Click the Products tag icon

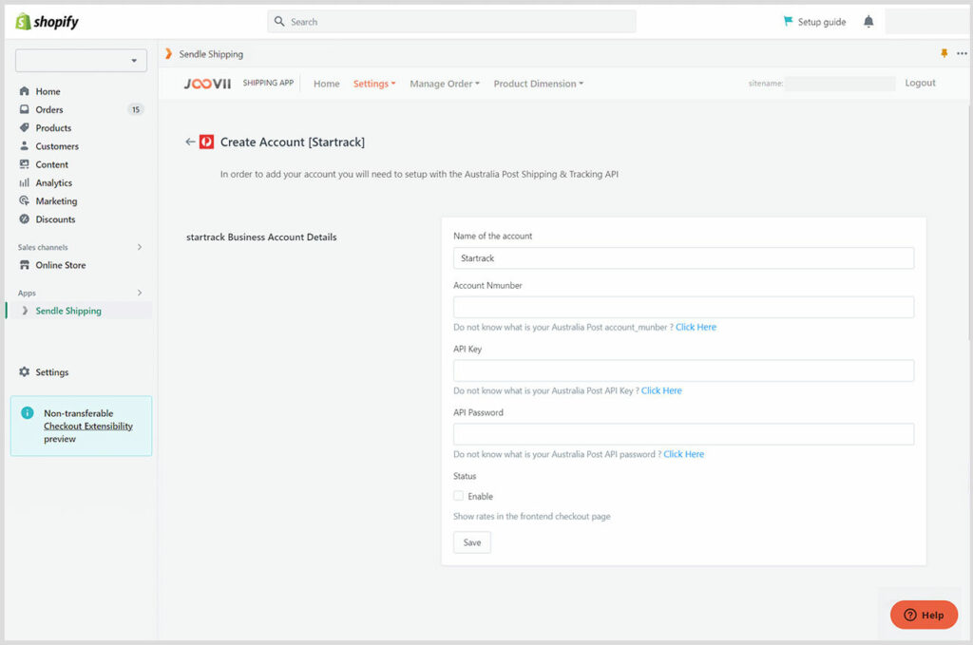tap(24, 127)
